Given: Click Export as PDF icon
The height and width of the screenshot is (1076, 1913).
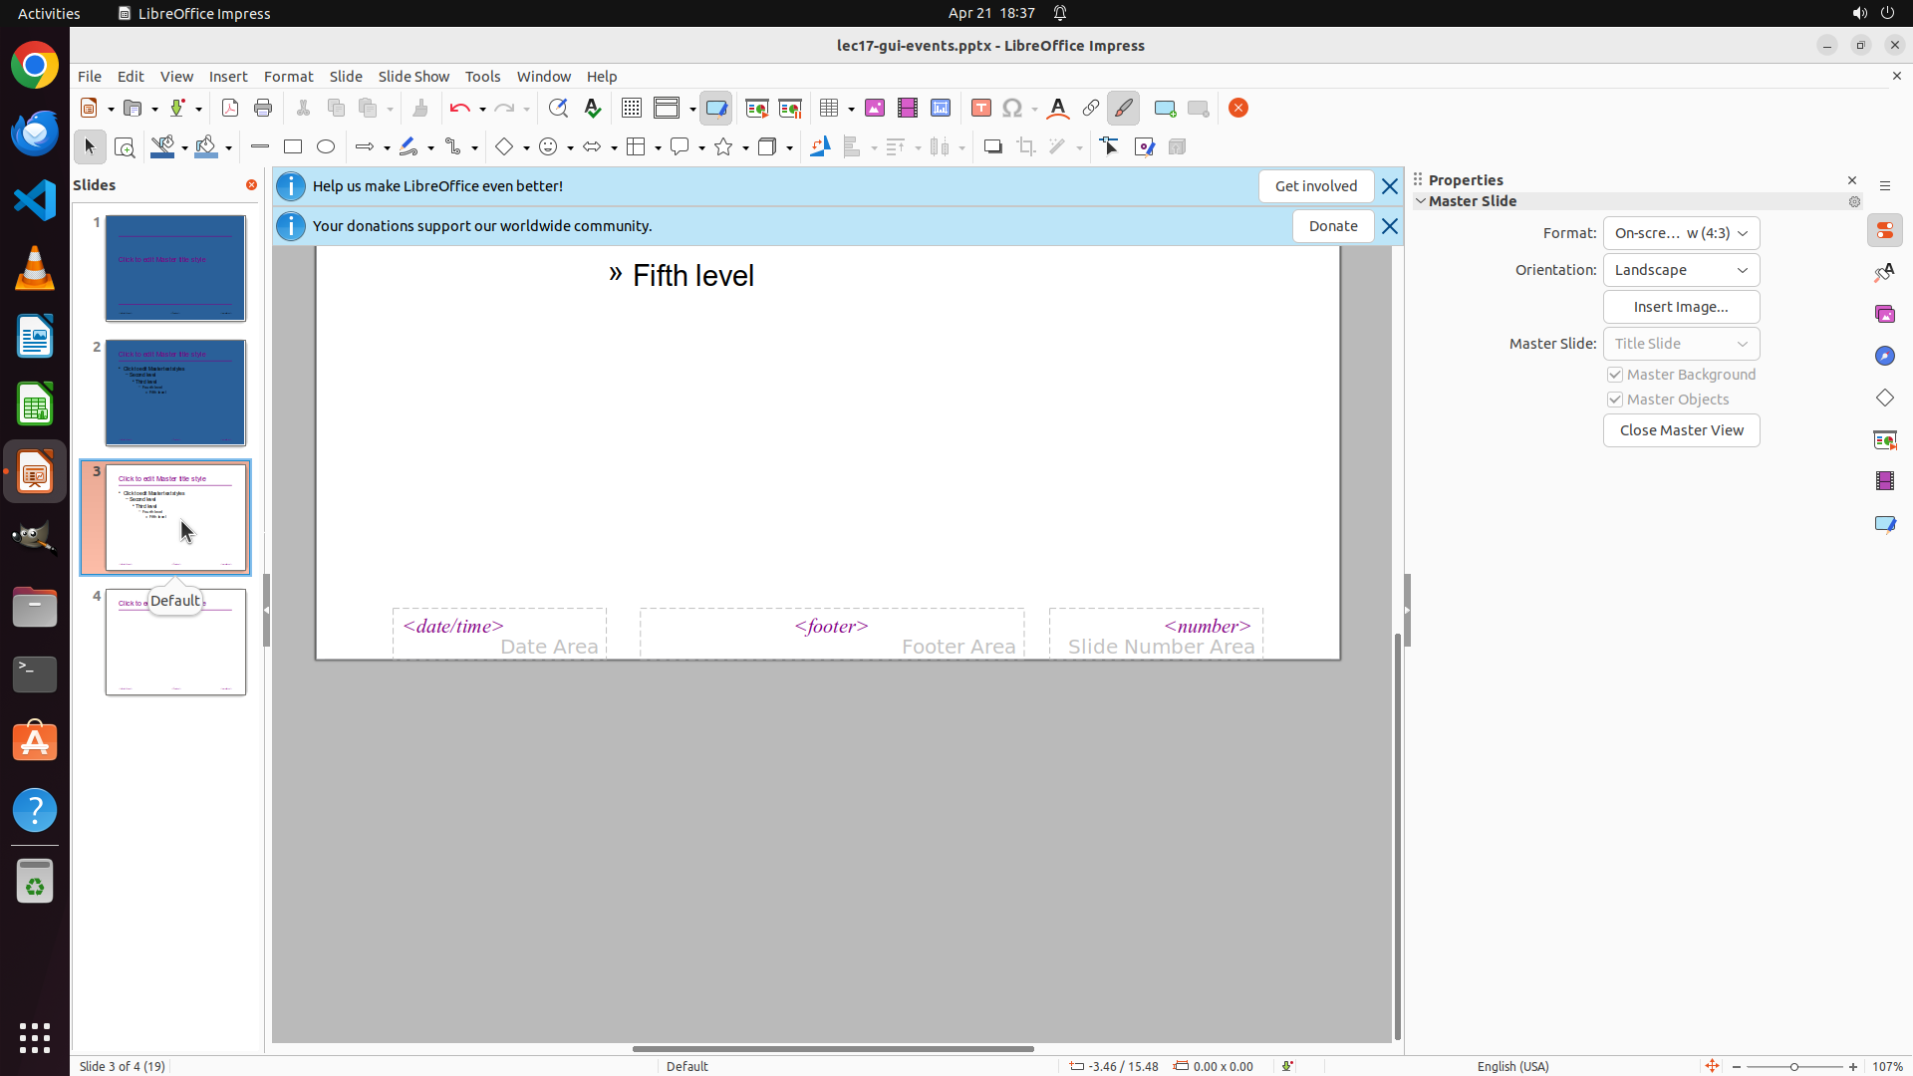Looking at the screenshot, I should tap(230, 109).
